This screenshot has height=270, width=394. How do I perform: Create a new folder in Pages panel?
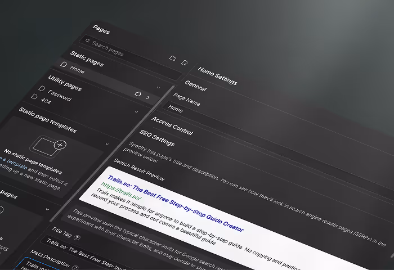(x=173, y=58)
